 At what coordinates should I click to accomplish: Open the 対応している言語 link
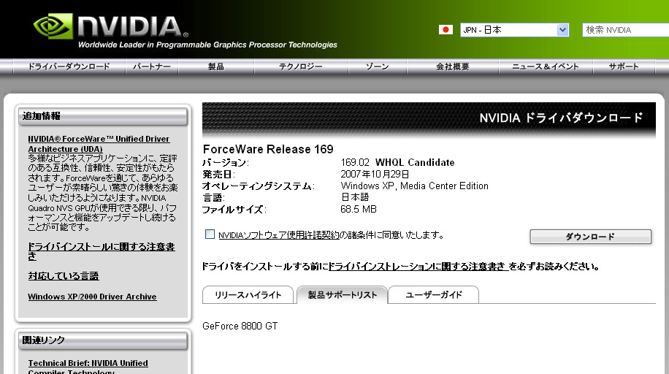pyautogui.click(x=63, y=276)
